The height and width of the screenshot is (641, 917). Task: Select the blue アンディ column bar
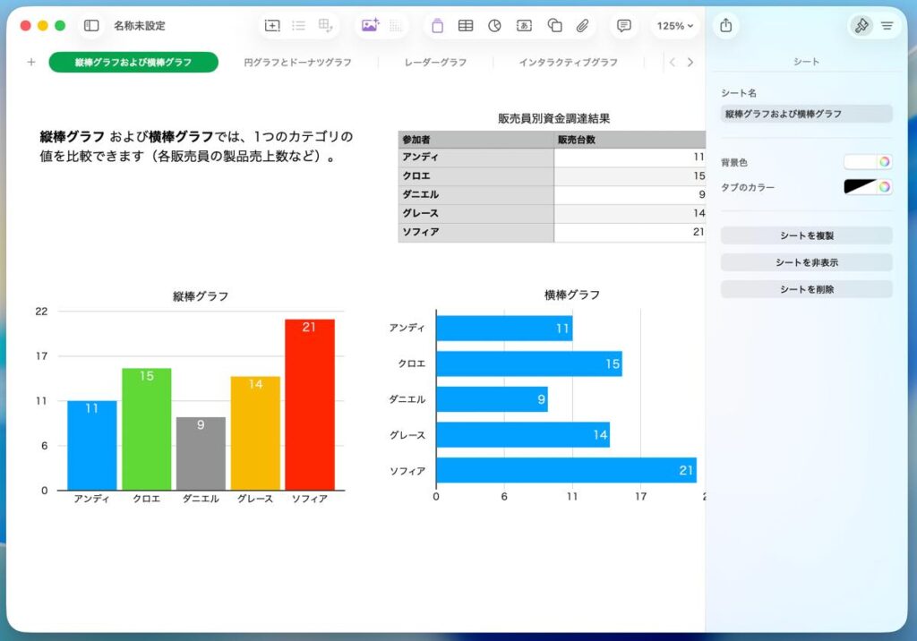tap(92, 446)
